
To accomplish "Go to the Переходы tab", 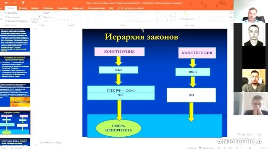I will pos(48,8).
